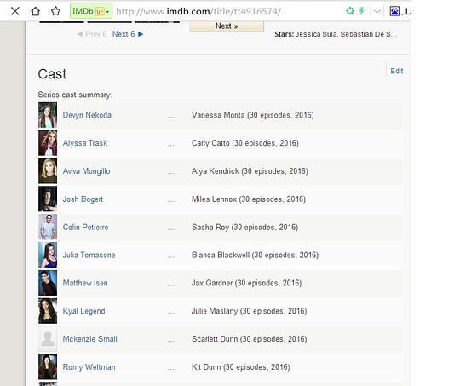The width and height of the screenshot is (460, 386).
Task: Click Colin Petierre's photo thumbnail
Action: tap(48, 227)
